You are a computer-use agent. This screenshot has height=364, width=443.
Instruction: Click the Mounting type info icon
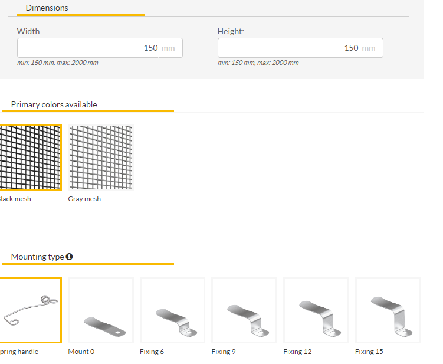[70, 257]
